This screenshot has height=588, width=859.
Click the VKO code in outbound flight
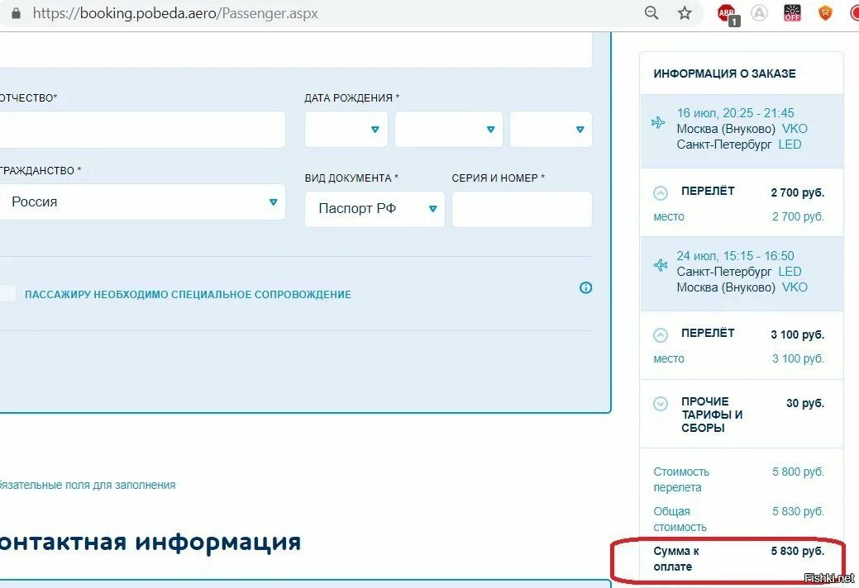tap(795, 129)
